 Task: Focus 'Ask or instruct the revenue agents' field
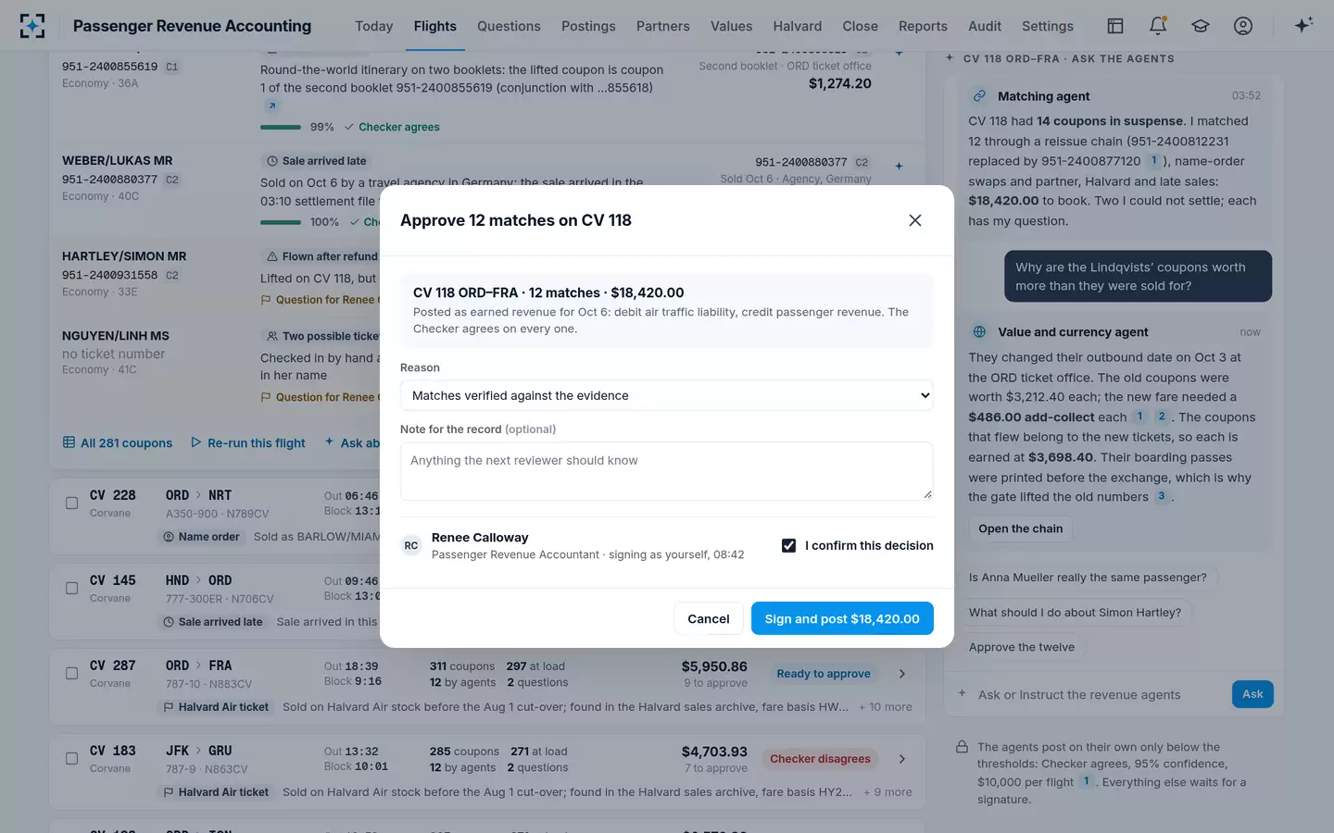coord(1101,695)
